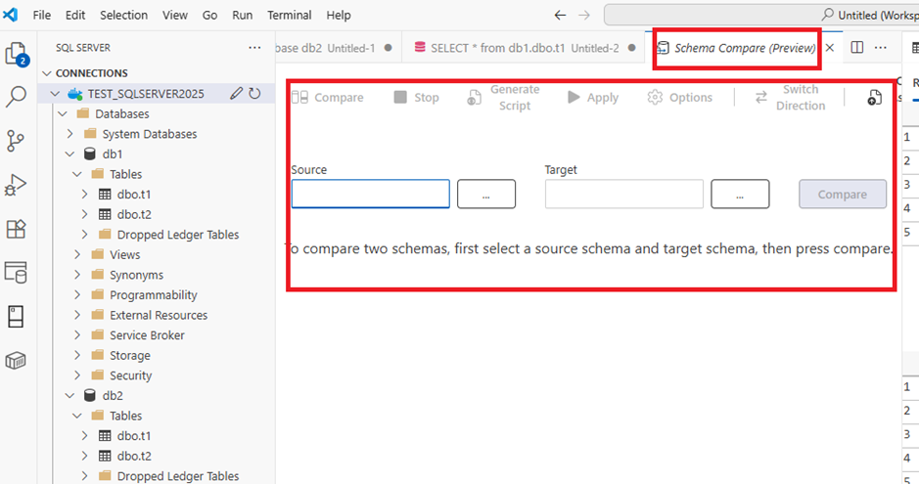Expand System Databases folder
This screenshot has width=919, height=484.
pos(69,134)
